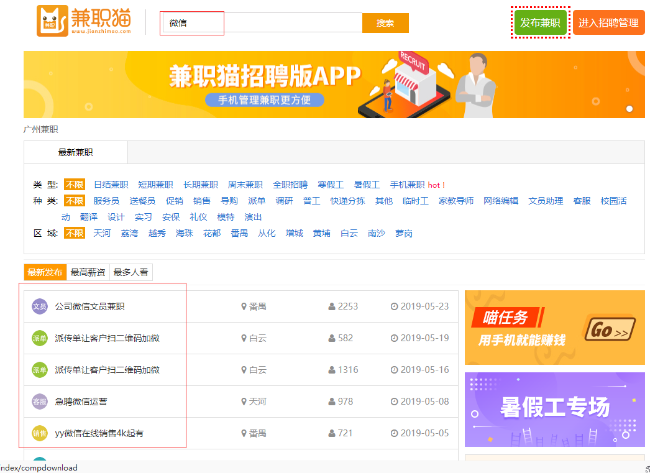This screenshot has width=650, height=473.
Task: Click the search box containing 微信
Action: point(262,23)
